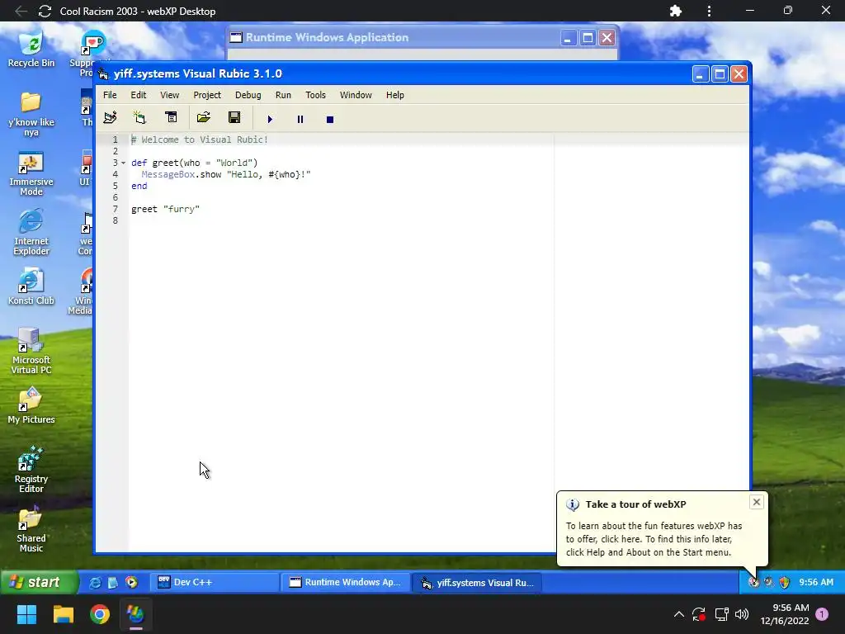Open the Window menu

coord(356,95)
